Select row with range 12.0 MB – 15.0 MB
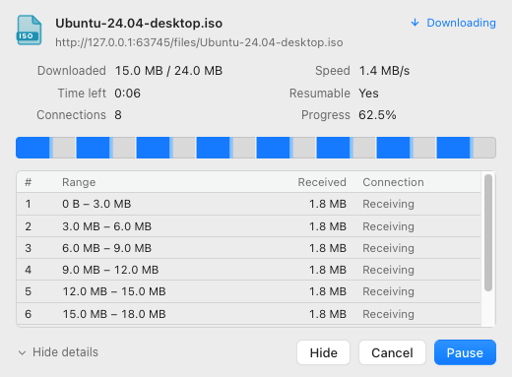This screenshot has height=377, width=512. (249, 291)
